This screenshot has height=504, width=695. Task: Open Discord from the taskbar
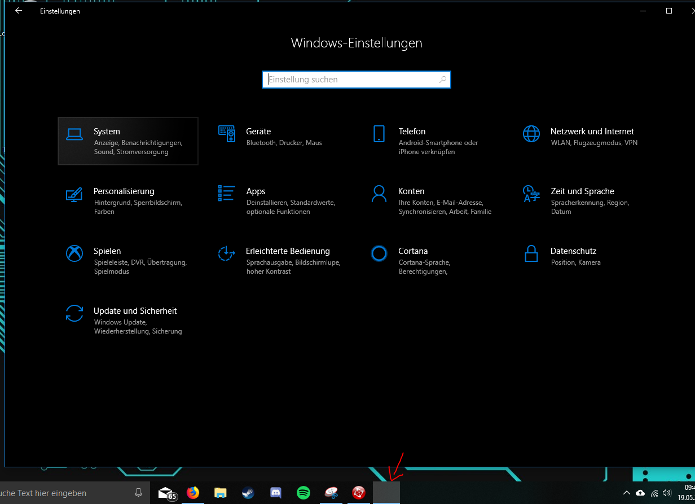[275, 493]
